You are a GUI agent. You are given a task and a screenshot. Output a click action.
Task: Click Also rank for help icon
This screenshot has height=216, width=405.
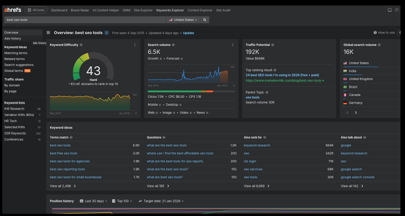coord(265,137)
